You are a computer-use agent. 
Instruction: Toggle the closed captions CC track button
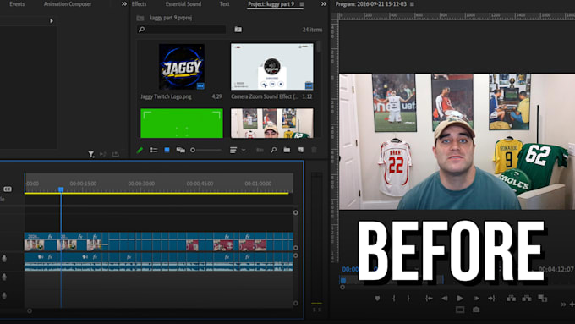tap(8, 189)
